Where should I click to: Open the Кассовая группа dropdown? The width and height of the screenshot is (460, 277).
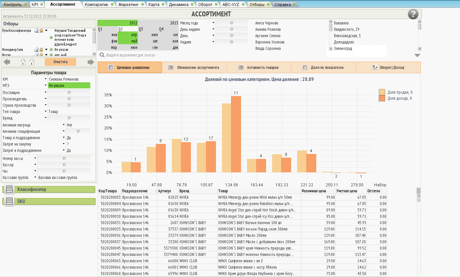tap(35, 177)
